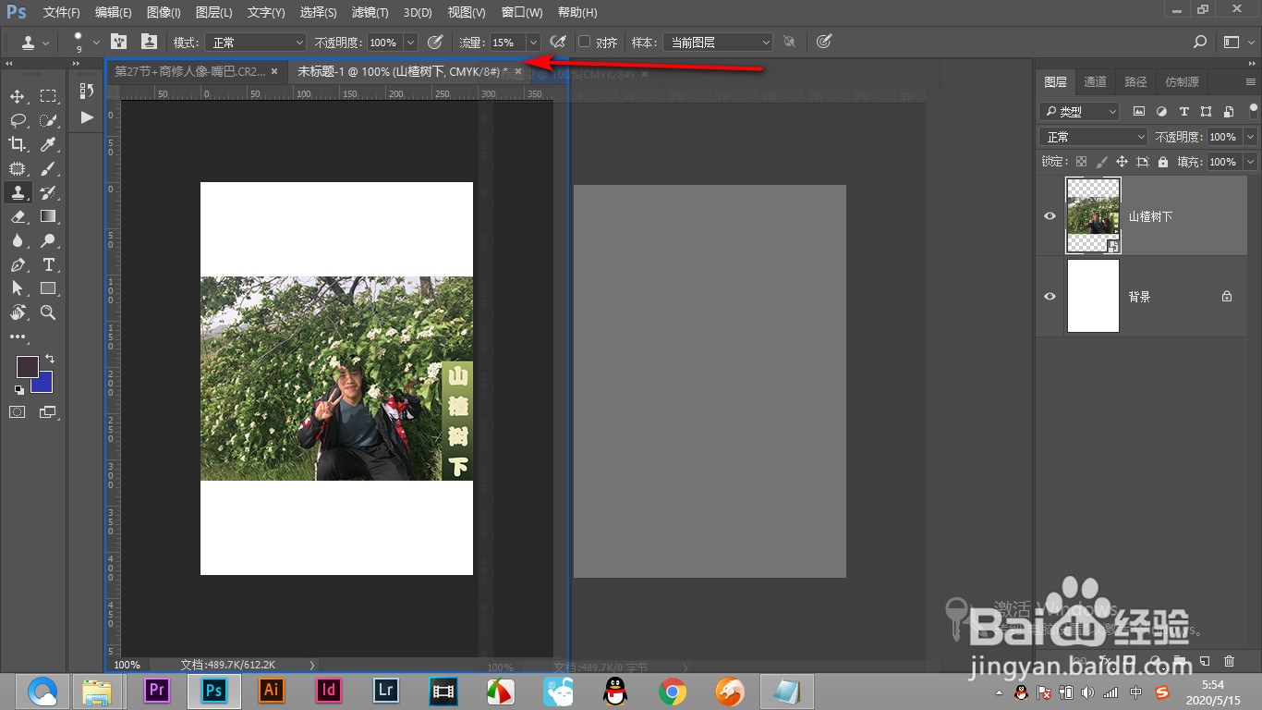
Task: Open the layer blend mode 正常 dropdown
Action: point(1094,137)
